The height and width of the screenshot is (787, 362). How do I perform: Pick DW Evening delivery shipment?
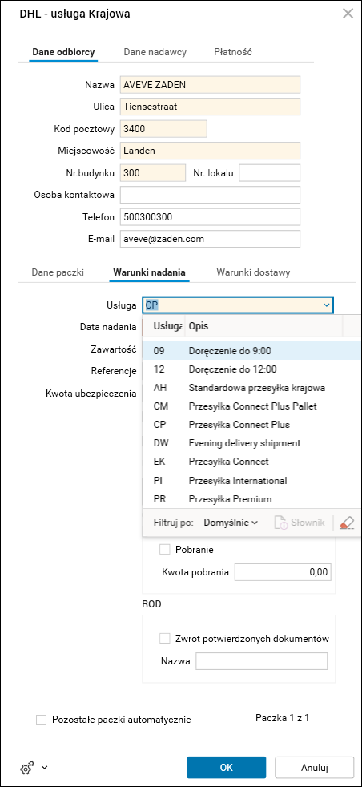click(x=251, y=444)
